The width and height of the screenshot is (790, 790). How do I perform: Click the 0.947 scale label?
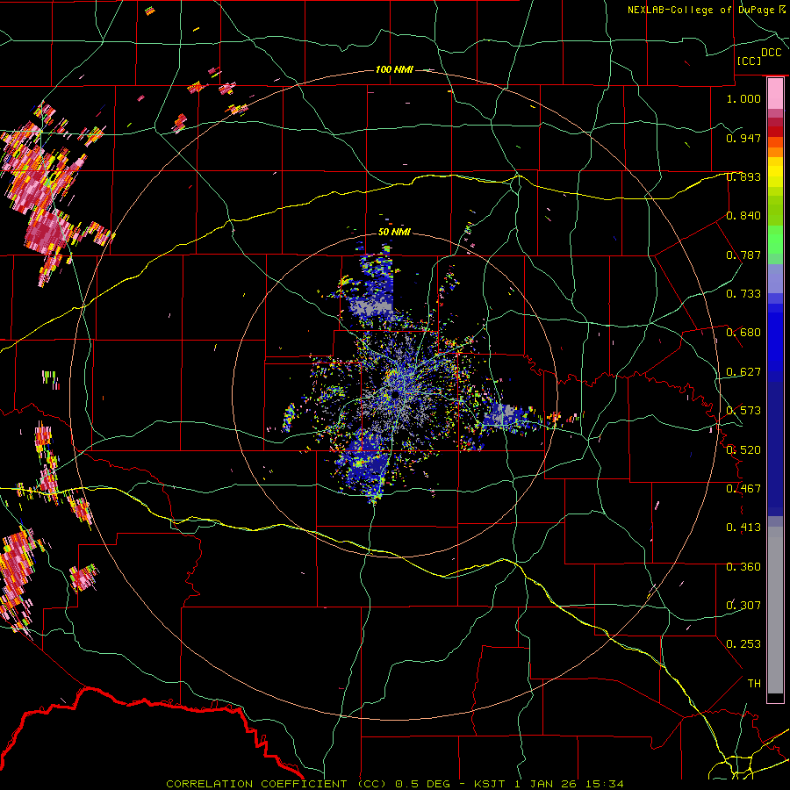click(x=743, y=138)
